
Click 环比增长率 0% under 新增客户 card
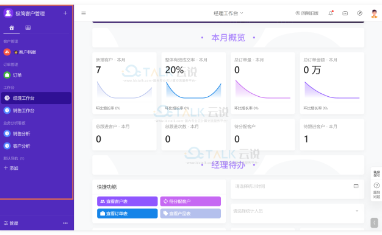point(108,108)
